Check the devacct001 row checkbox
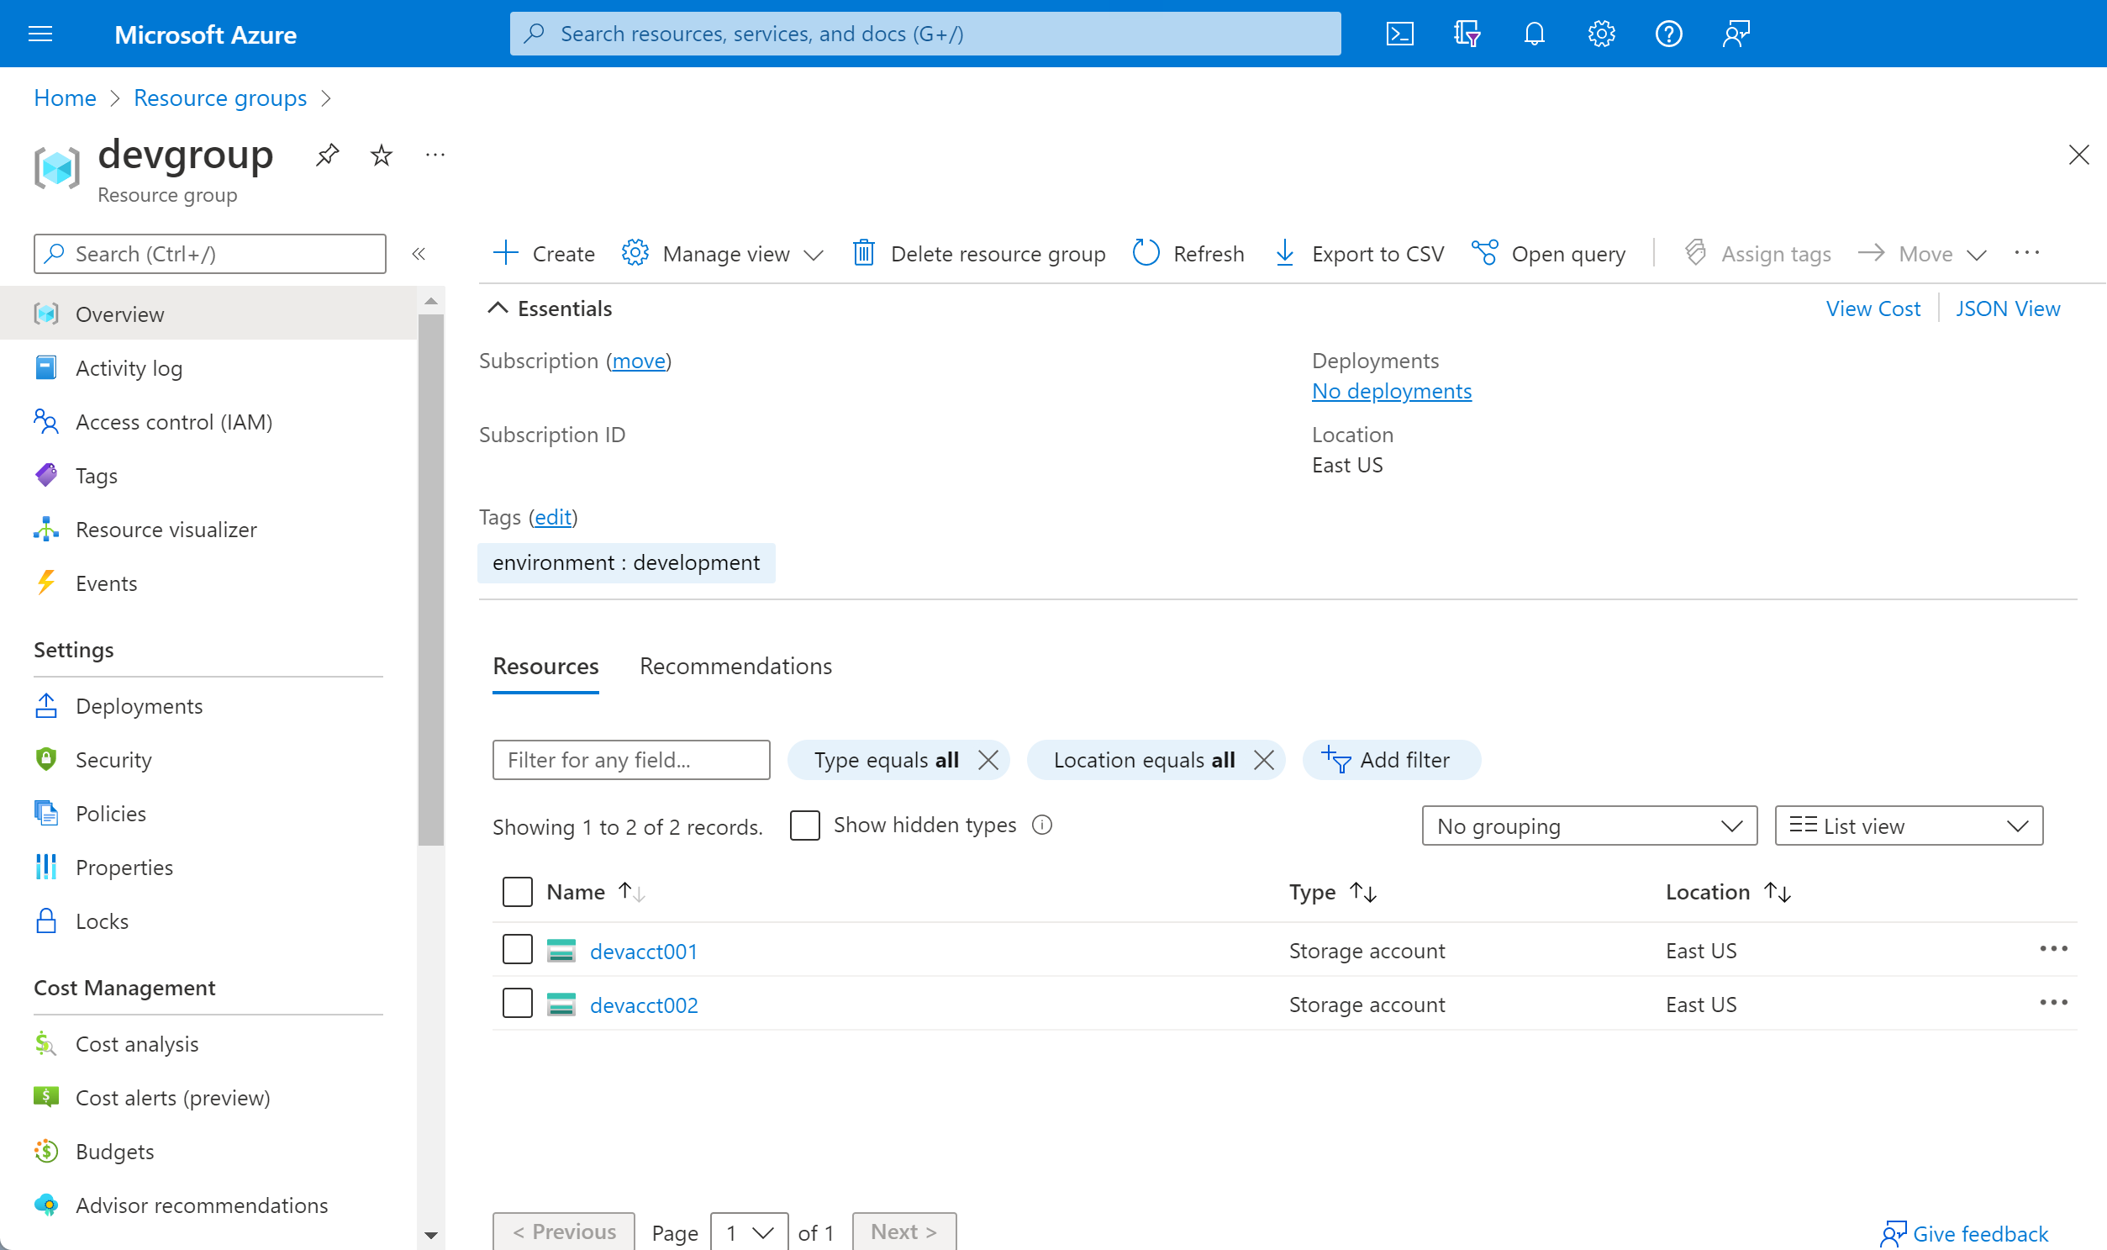 (518, 949)
